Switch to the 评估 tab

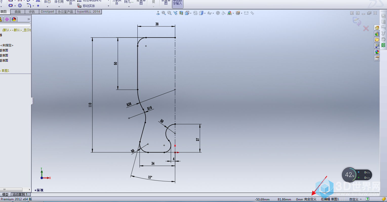(32, 12)
